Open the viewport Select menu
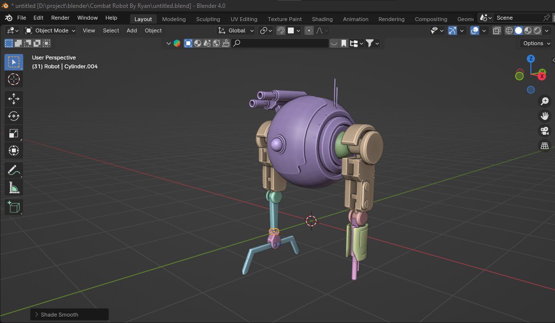Screen dimensions: 555x323 (x=111, y=30)
